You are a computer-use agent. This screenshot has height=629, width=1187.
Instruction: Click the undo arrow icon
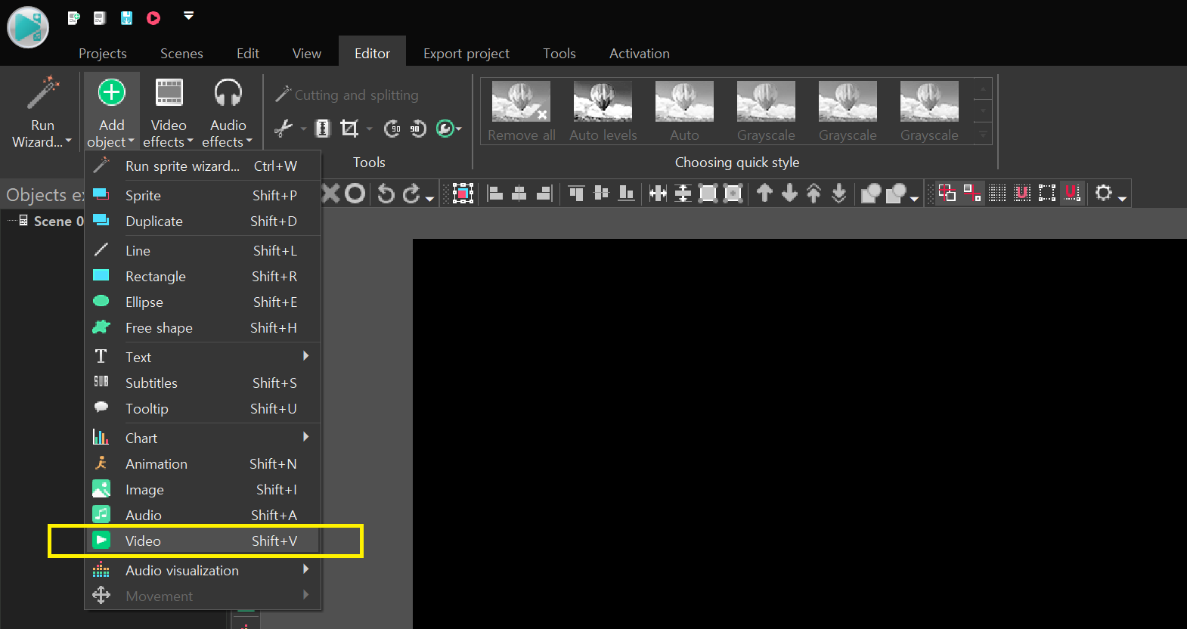coord(386,194)
